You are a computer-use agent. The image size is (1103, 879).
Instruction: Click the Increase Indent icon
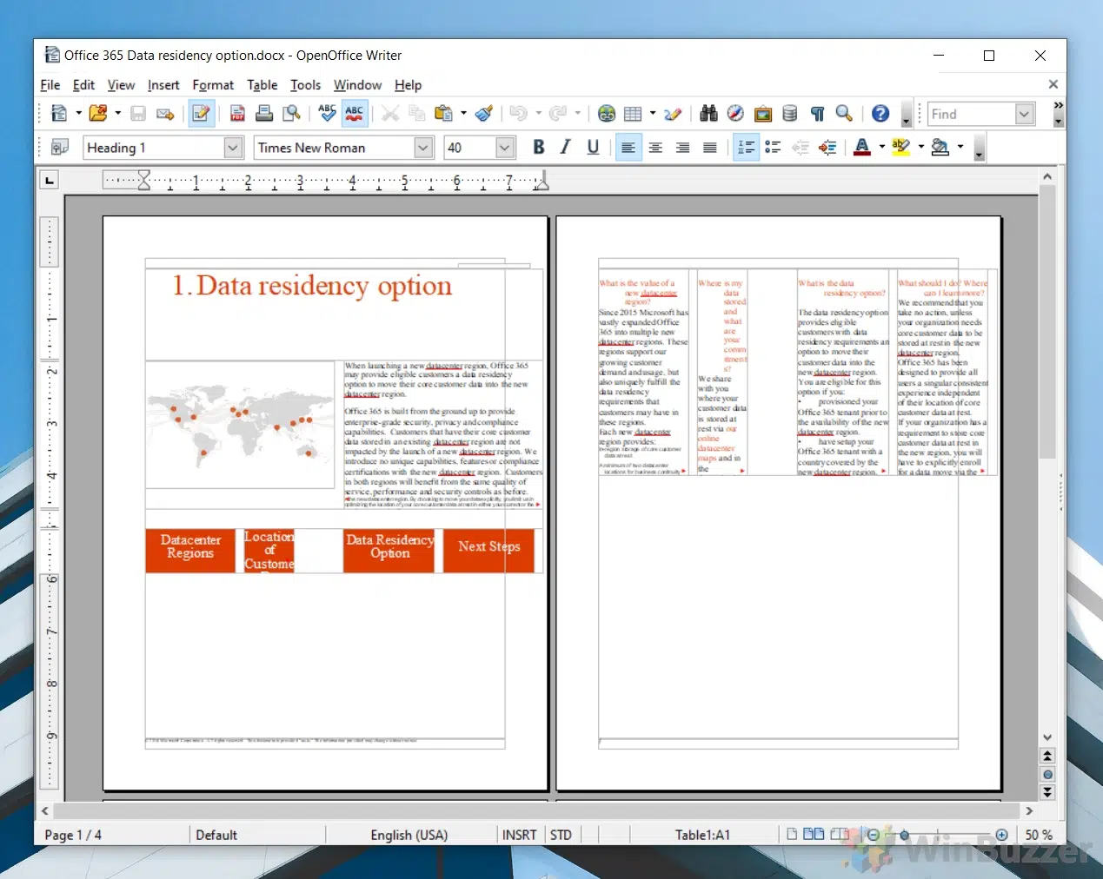[827, 148]
